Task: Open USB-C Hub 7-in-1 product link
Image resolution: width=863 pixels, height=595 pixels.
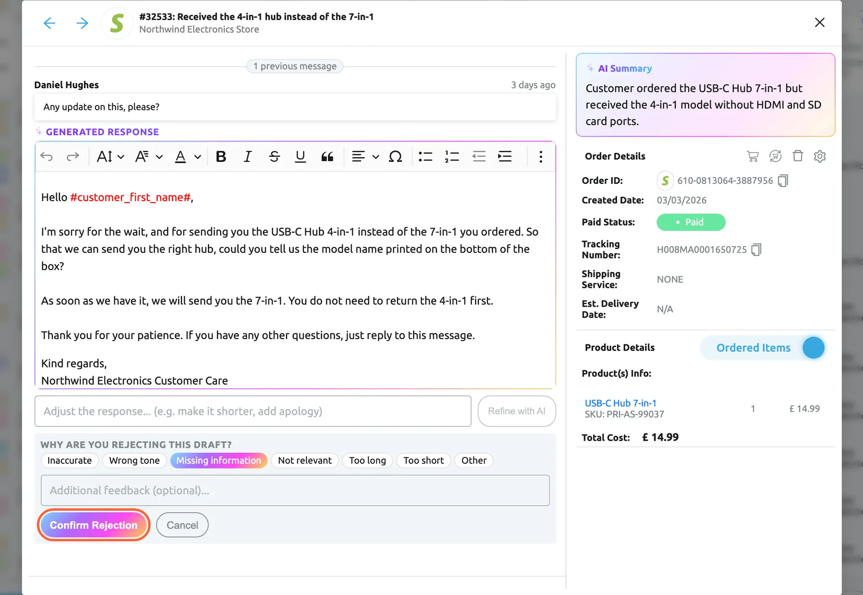Action: [x=620, y=403]
